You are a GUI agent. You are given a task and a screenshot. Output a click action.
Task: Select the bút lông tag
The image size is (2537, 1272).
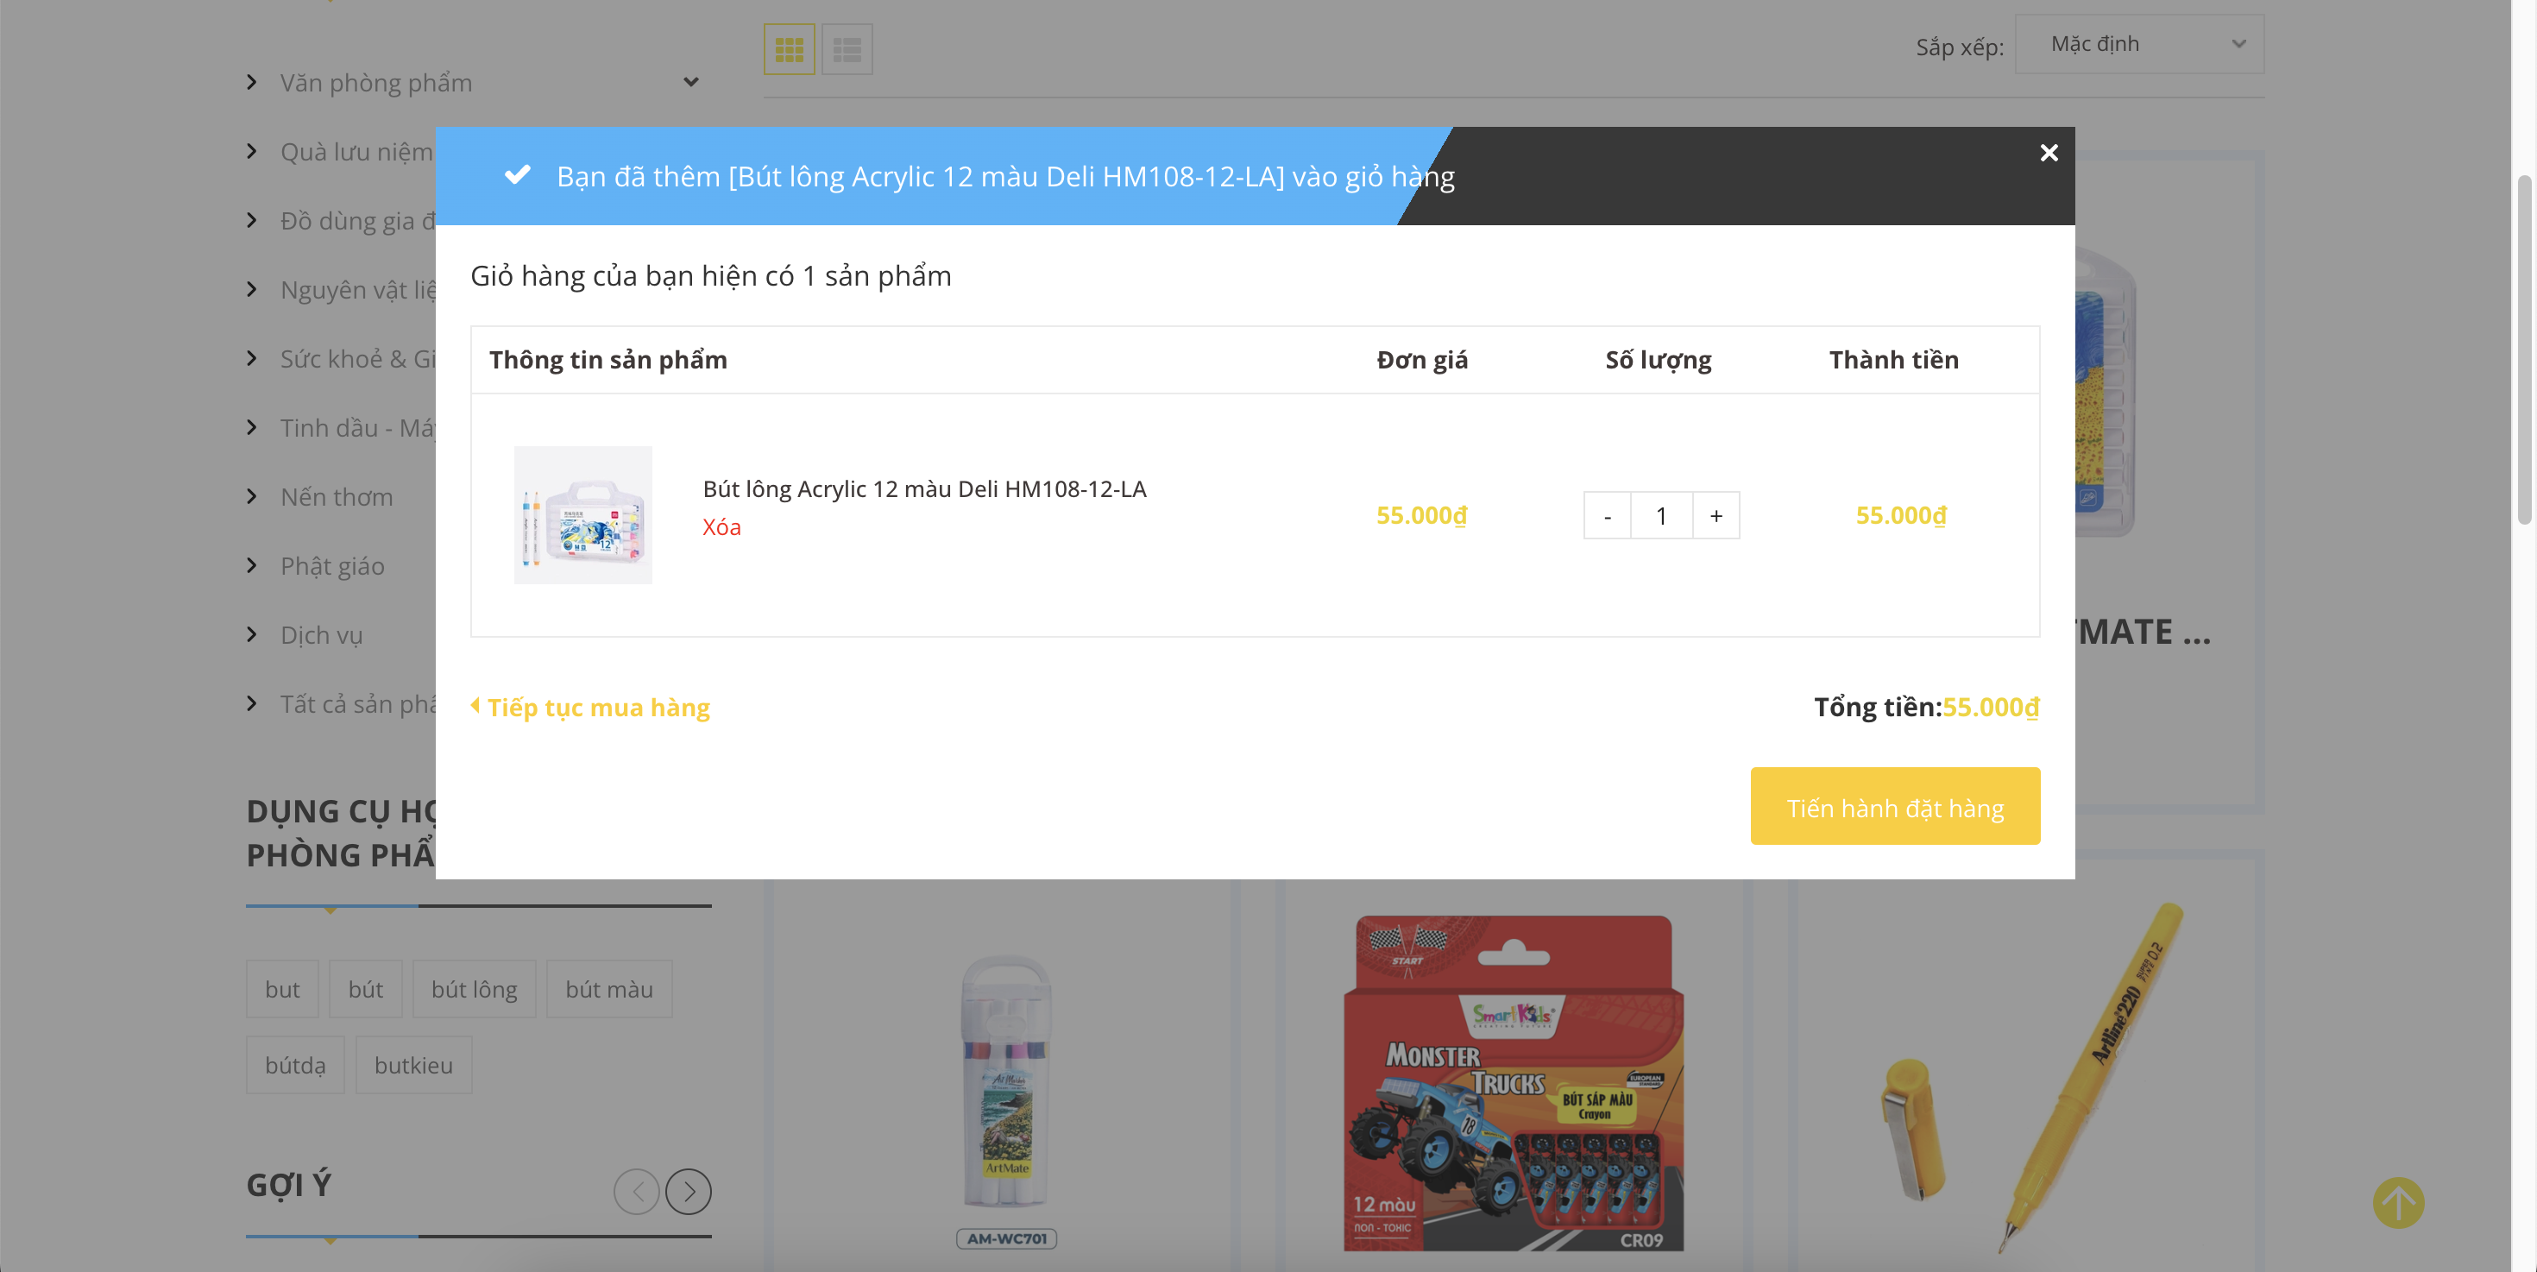click(474, 990)
